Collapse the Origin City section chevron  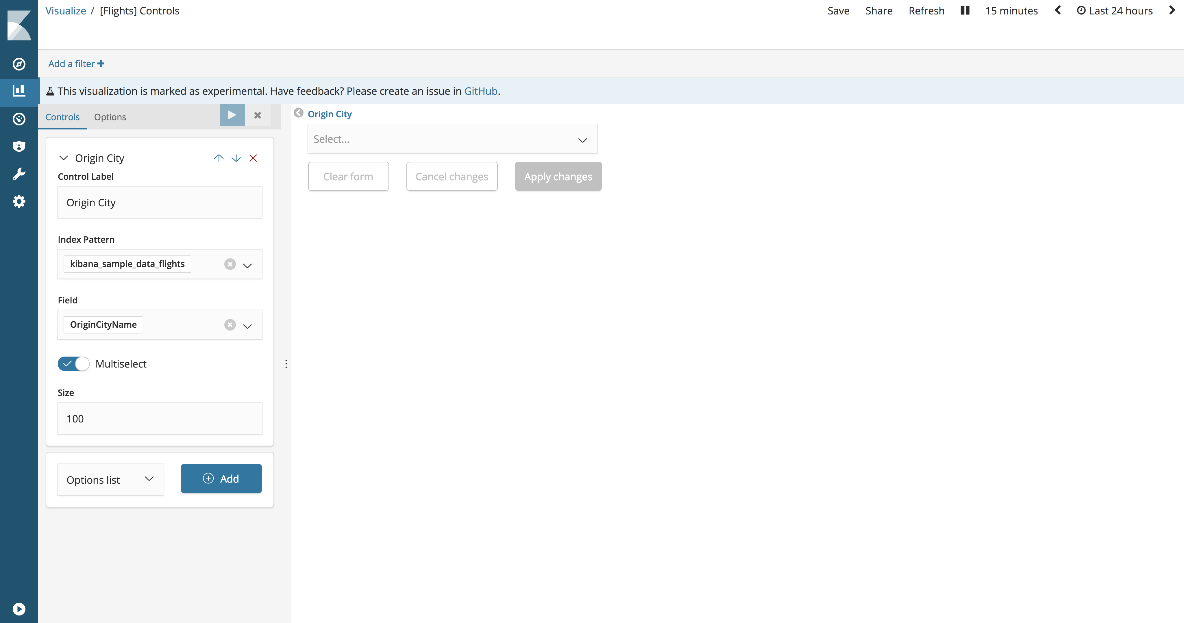[63, 157]
